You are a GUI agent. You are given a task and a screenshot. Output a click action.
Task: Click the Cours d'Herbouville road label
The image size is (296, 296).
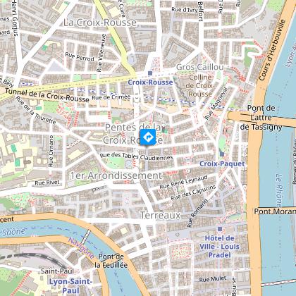(x=272, y=50)
